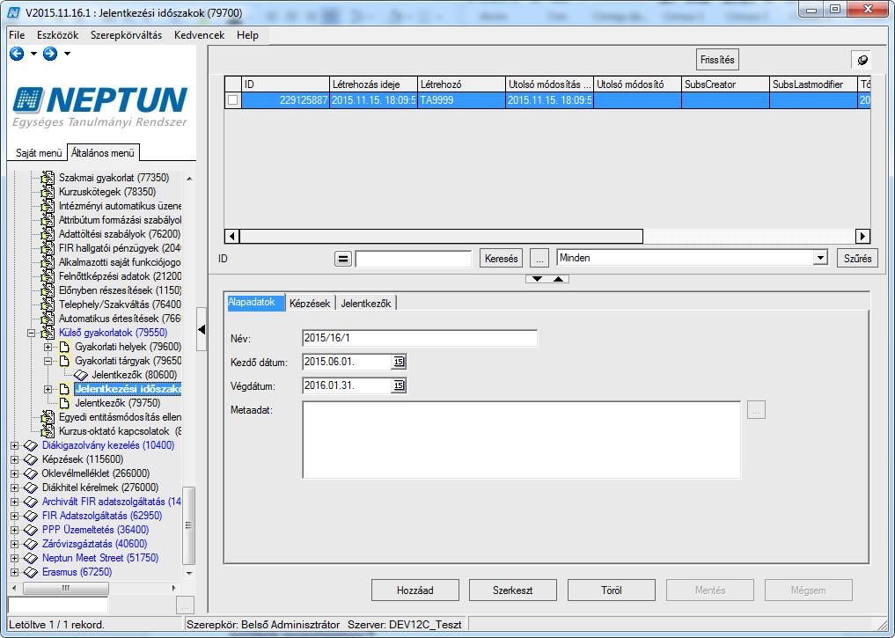Click the equals operator button by ID
Viewport: 895px width, 638px height.
(342, 259)
